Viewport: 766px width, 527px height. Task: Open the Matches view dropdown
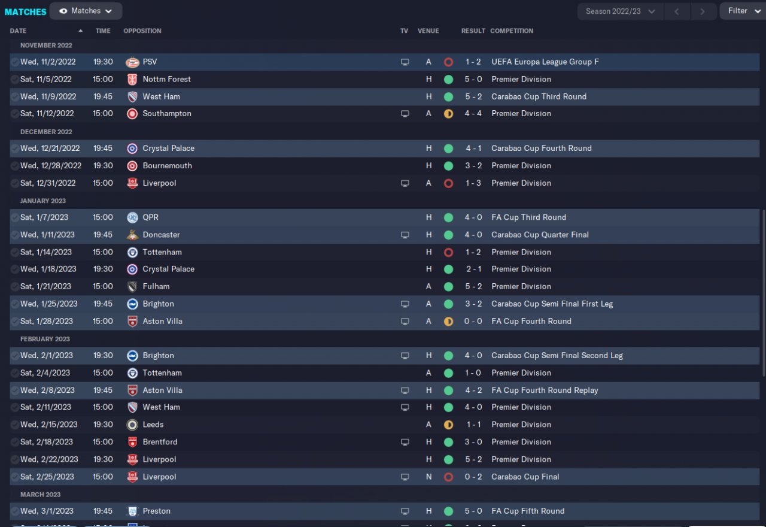point(86,11)
